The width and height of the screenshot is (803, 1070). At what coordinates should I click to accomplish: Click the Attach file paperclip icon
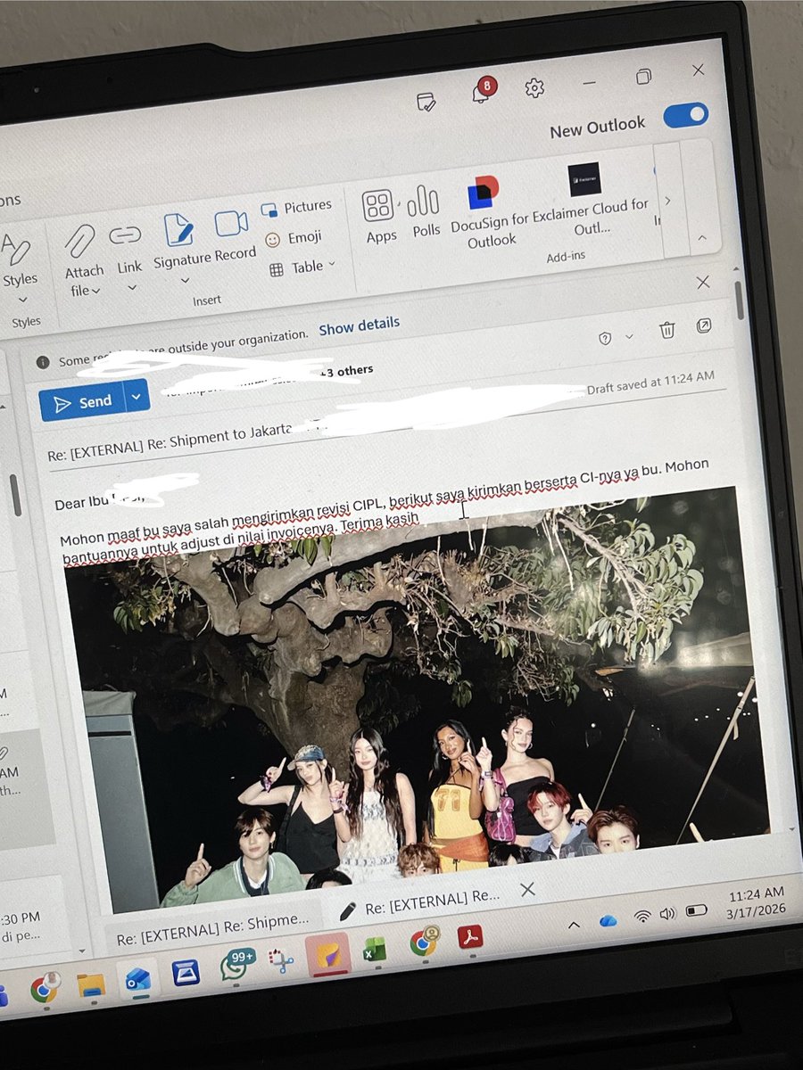[x=79, y=241]
